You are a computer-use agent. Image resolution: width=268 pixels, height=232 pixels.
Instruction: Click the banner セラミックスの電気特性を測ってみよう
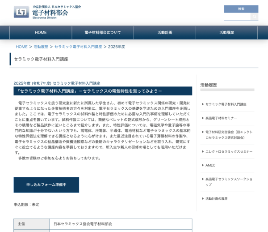(103, 91)
